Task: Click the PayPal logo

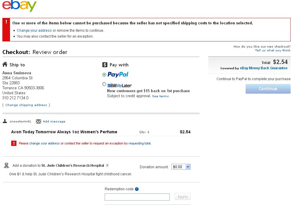Action: pyautogui.click(x=118, y=74)
